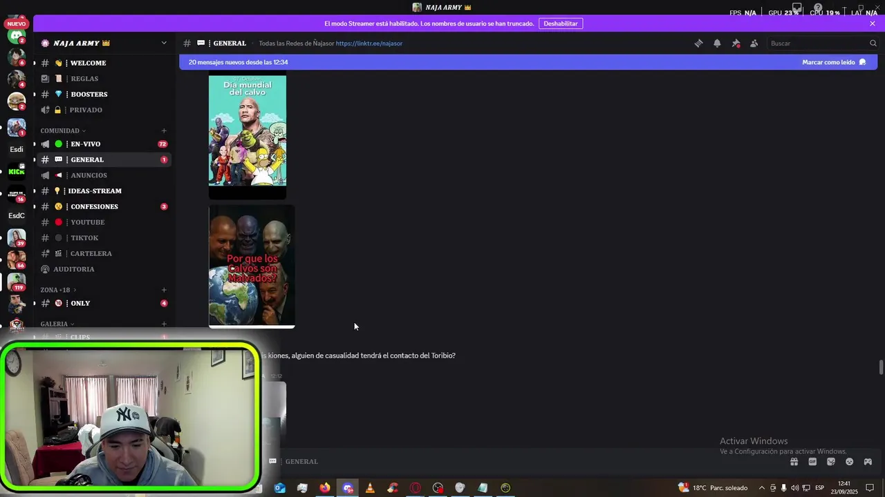Viewport: 885px width, 497px height.
Task: Open the Clips de Stream server icon
Action: [17, 193]
